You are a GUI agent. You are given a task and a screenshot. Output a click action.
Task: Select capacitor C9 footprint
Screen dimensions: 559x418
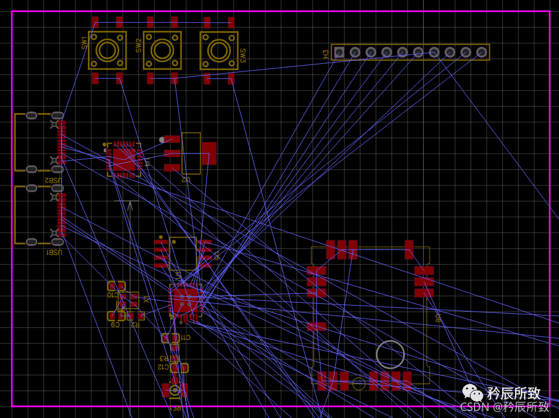(116, 316)
